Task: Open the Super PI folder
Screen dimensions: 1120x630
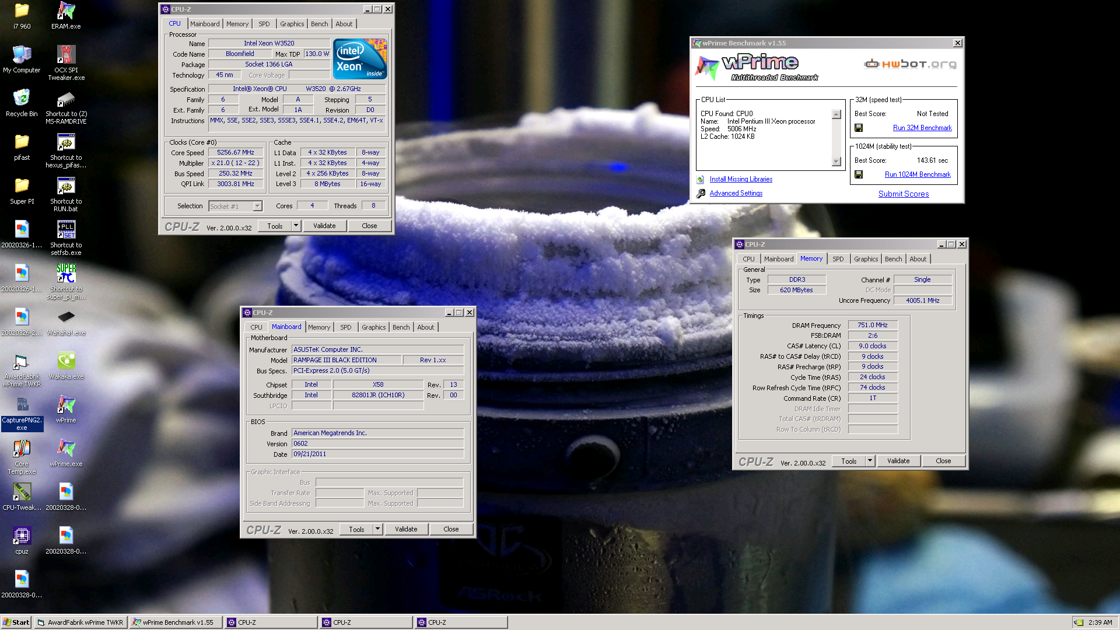Action: pyautogui.click(x=22, y=185)
